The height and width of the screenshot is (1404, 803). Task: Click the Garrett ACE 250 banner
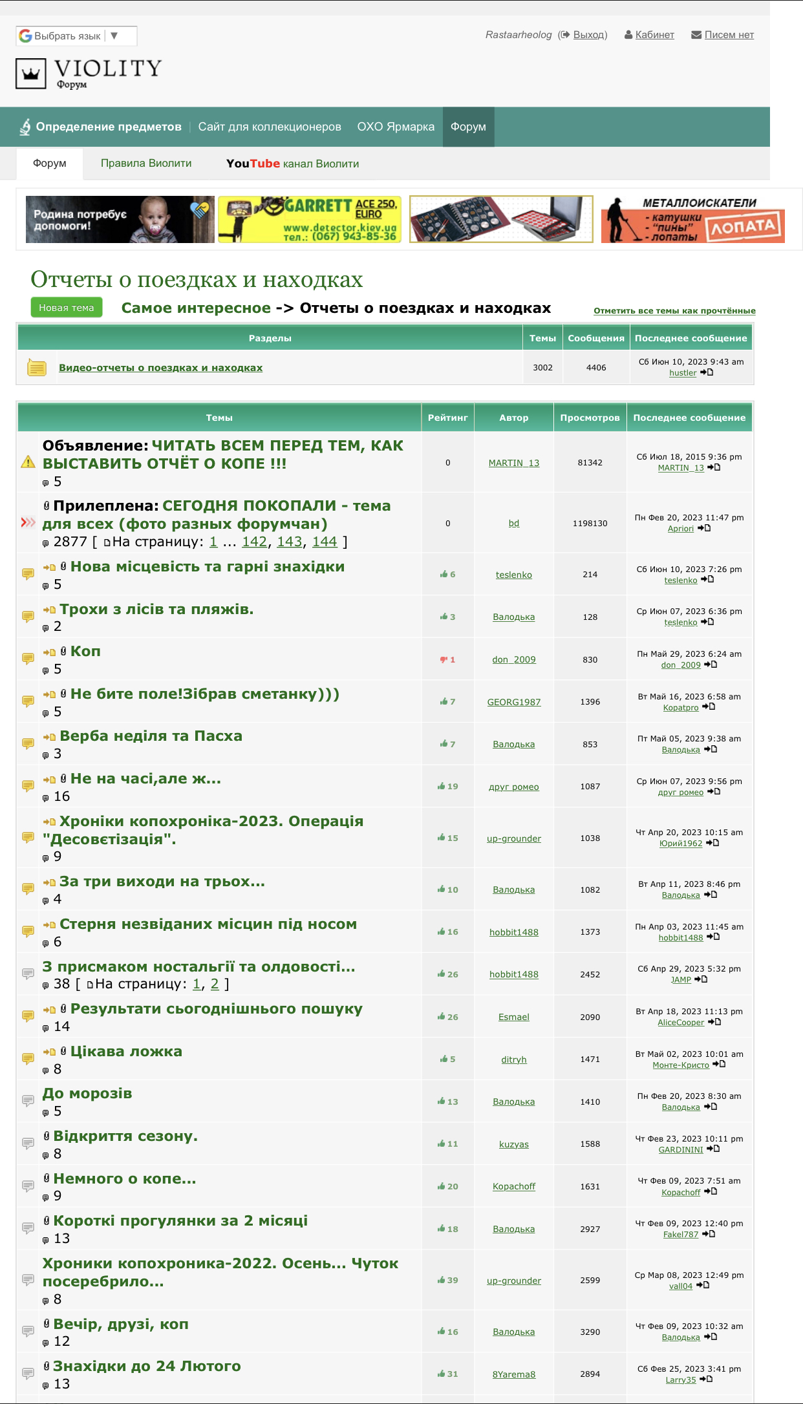click(310, 220)
